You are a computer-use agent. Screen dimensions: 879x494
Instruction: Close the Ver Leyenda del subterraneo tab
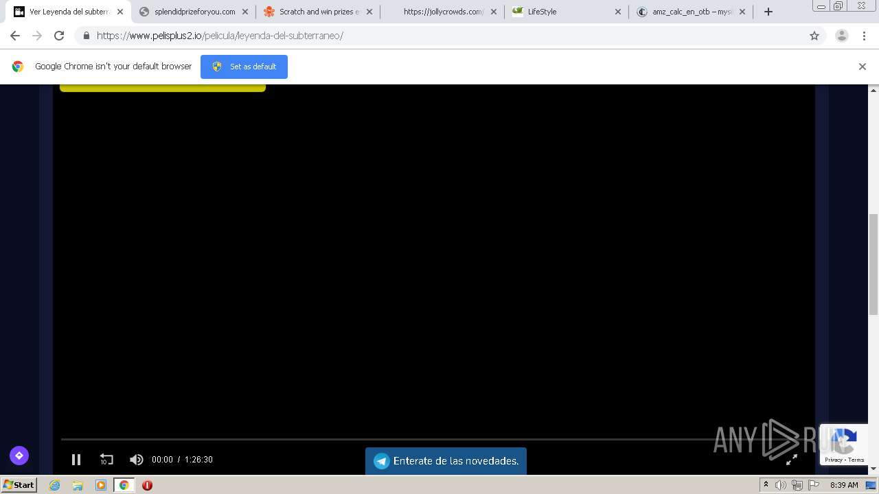click(120, 12)
